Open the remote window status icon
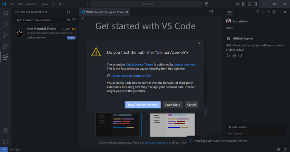The height and width of the screenshot is (152, 290). pos(4,150)
